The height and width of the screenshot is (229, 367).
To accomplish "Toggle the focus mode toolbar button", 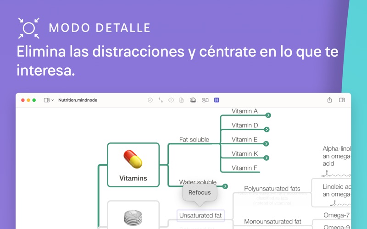I will (x=217, y=100).
